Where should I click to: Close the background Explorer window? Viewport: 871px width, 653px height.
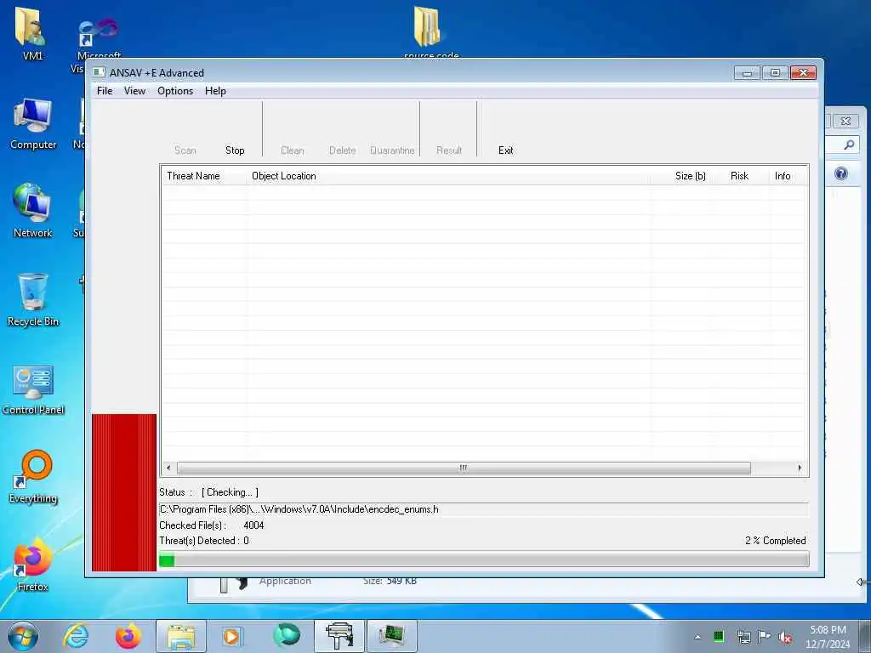click(x=845, y=121)
